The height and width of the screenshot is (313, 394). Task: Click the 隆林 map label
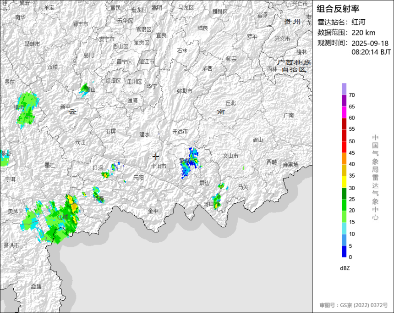coord(301,52)
